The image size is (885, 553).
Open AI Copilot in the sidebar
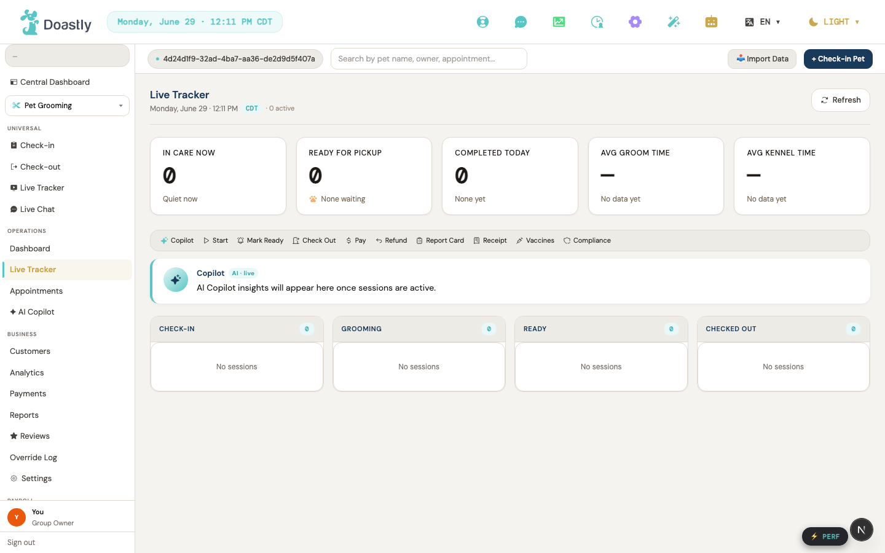68,312
